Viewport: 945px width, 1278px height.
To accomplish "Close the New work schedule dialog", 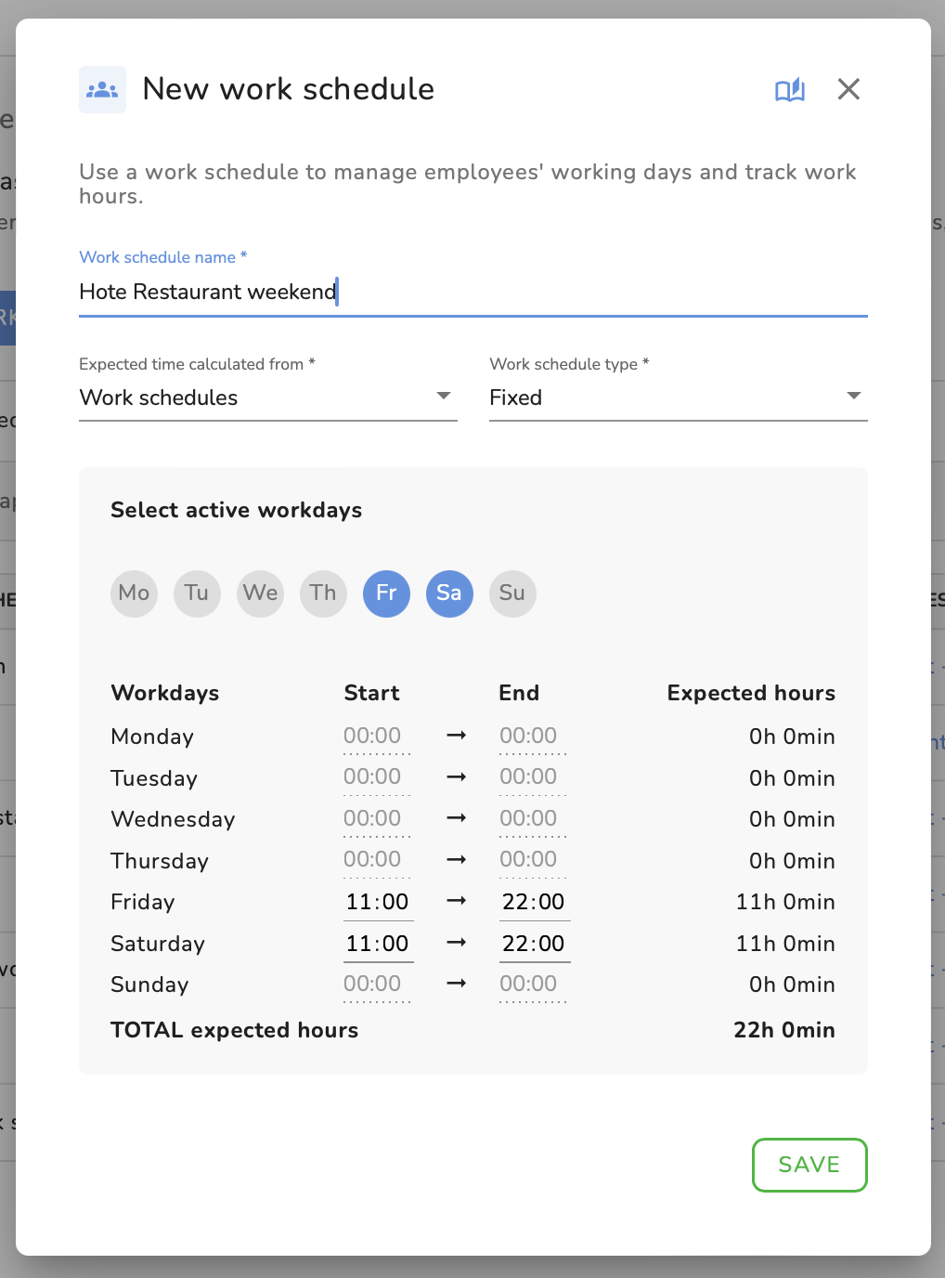I will (848, 89).
